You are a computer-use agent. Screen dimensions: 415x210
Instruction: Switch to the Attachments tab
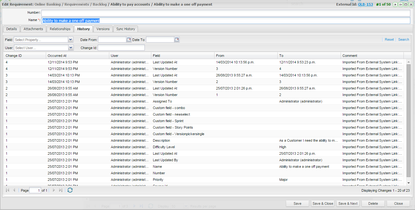[33, 29]
